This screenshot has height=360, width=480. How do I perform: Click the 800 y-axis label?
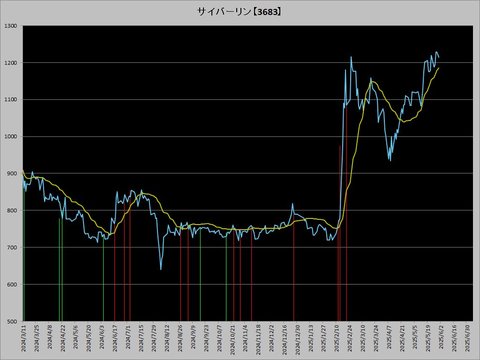pos(12,210)
